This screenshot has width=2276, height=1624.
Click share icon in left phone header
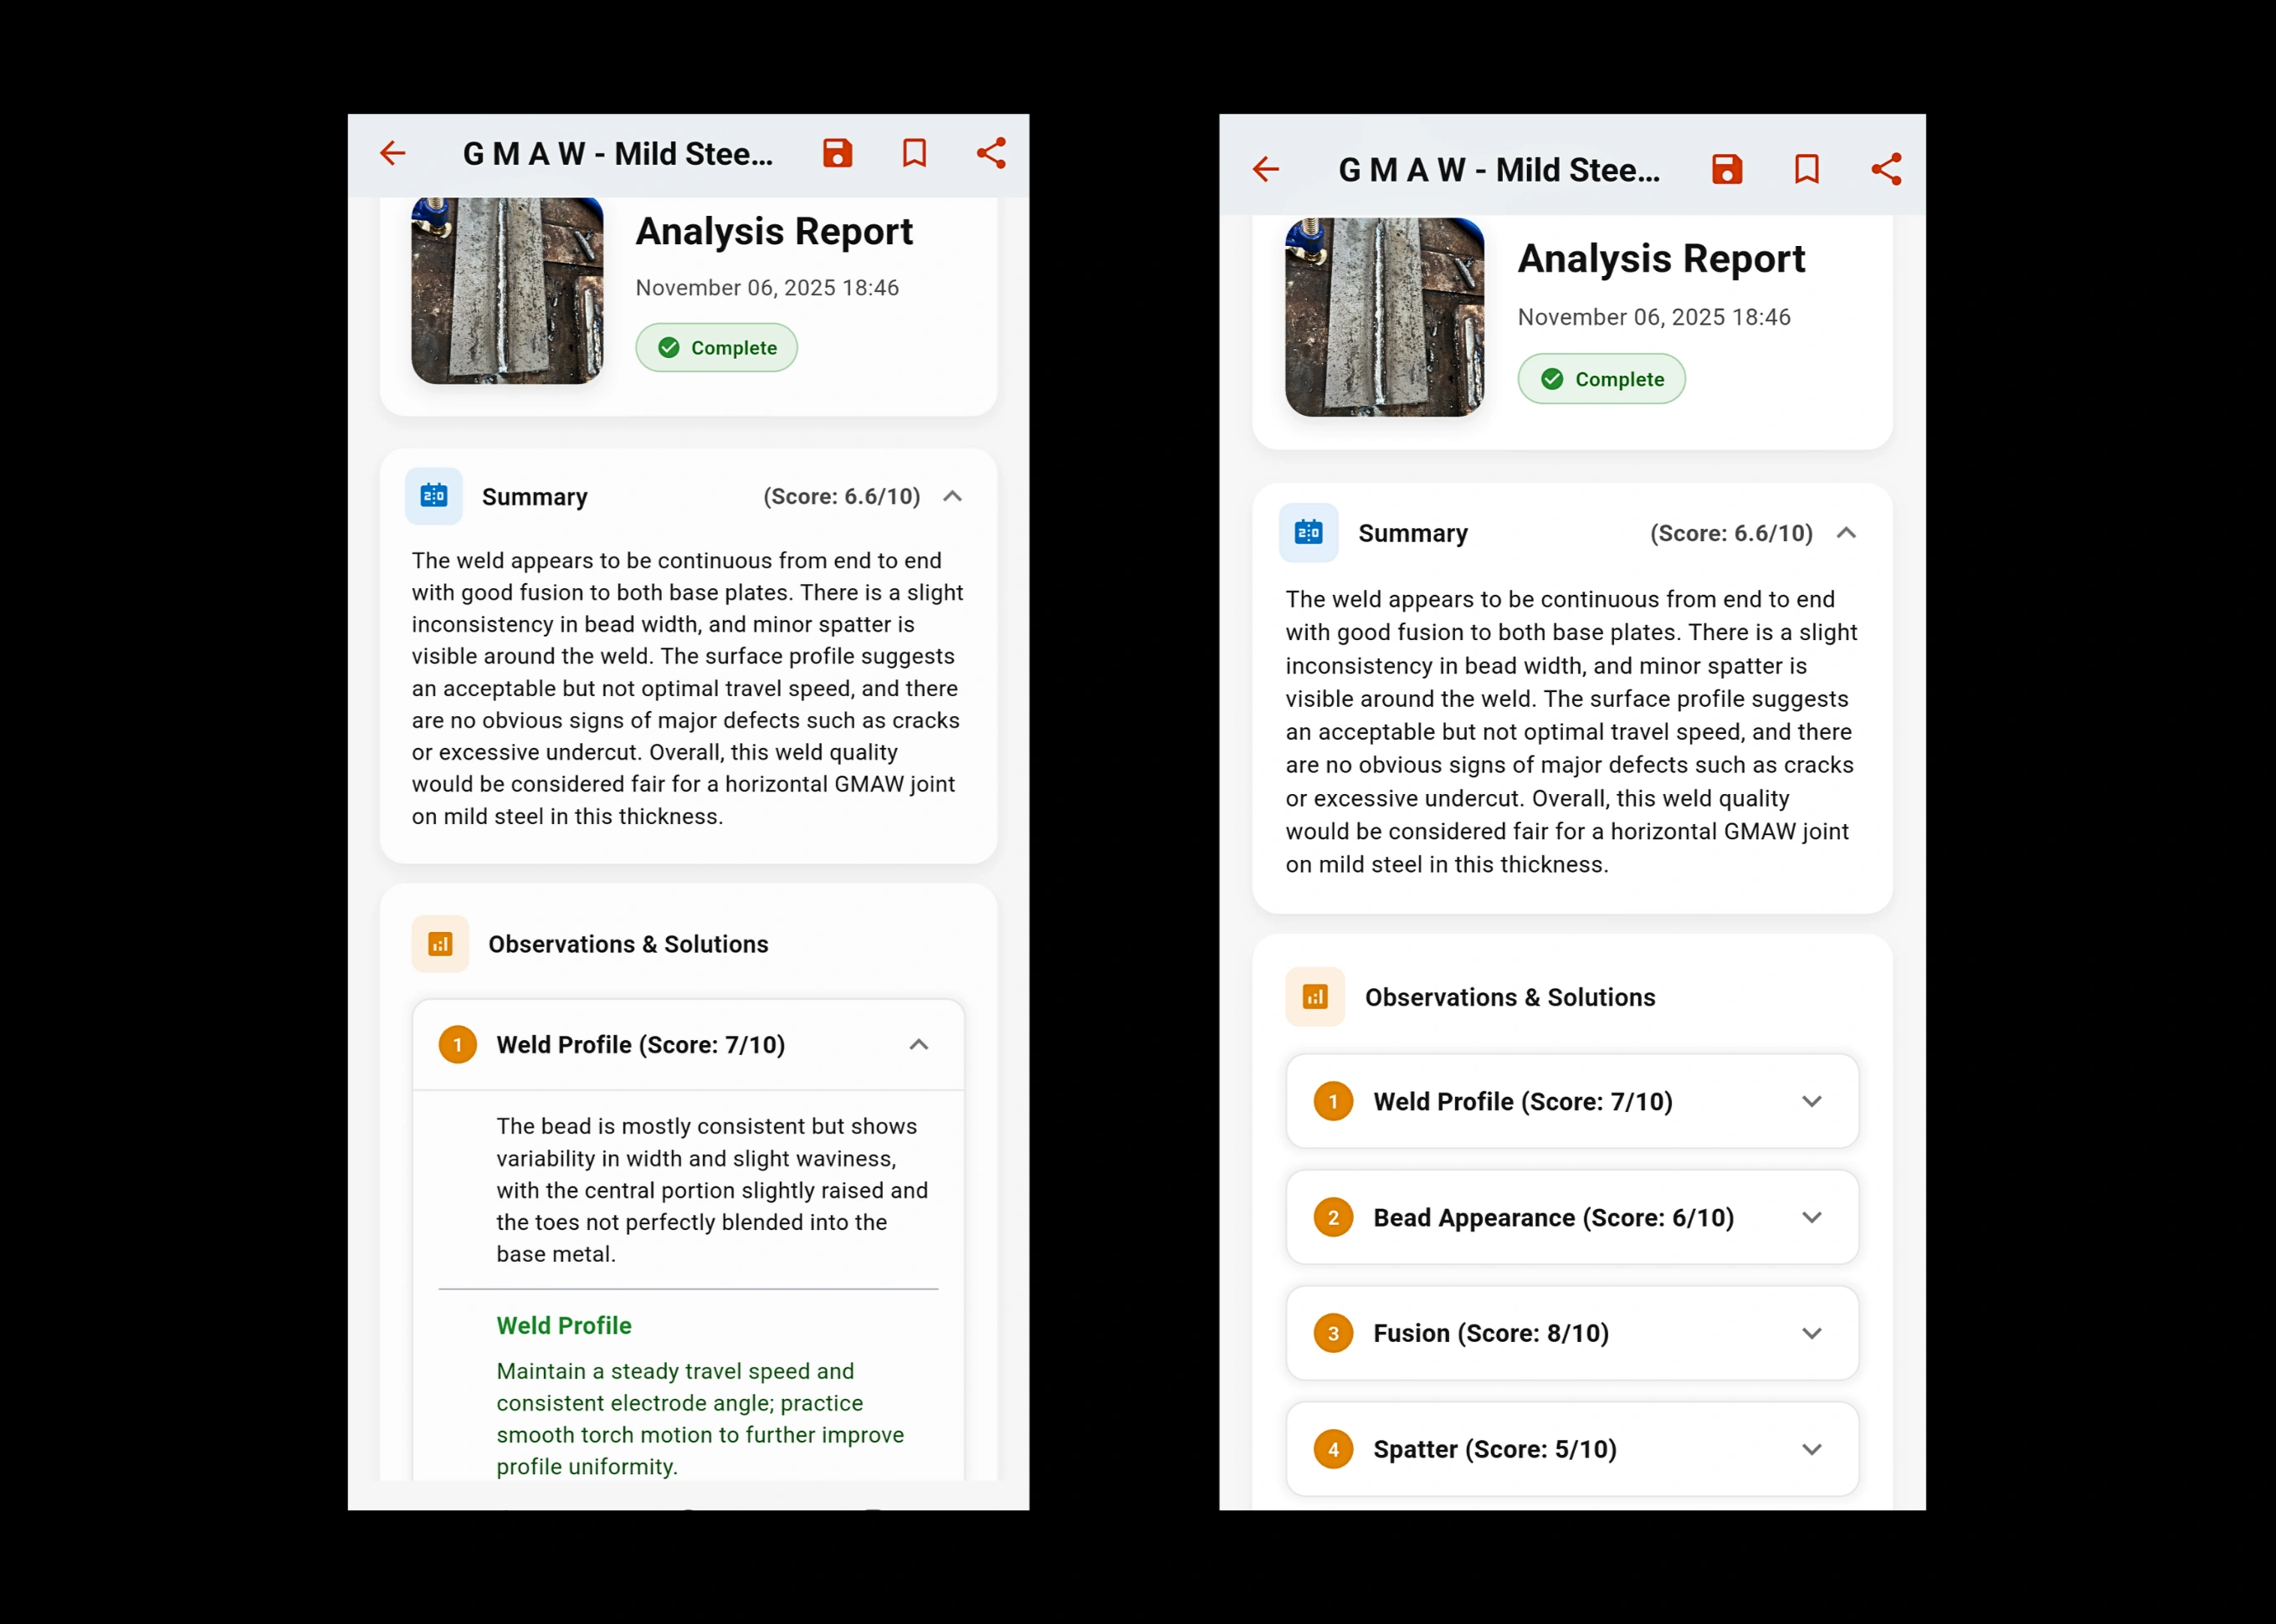coord(991,153)
